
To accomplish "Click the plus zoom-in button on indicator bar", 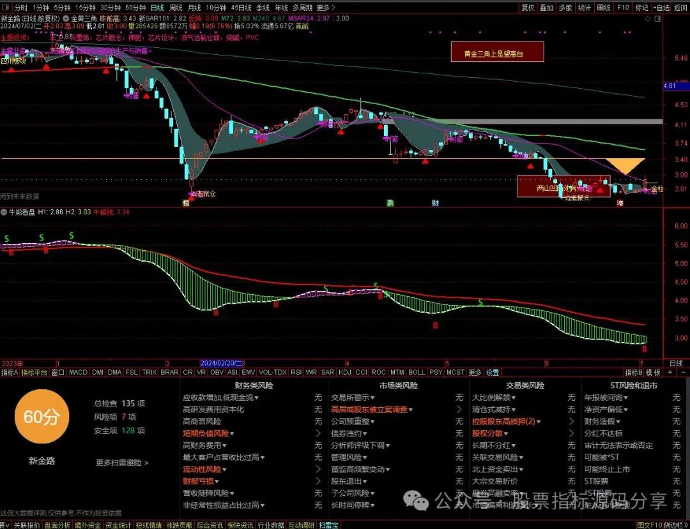I will [x=670, y=372].
